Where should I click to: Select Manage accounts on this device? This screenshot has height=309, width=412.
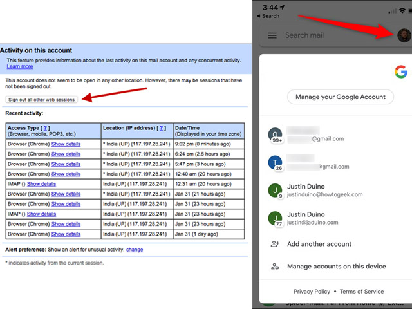(337, 267)
